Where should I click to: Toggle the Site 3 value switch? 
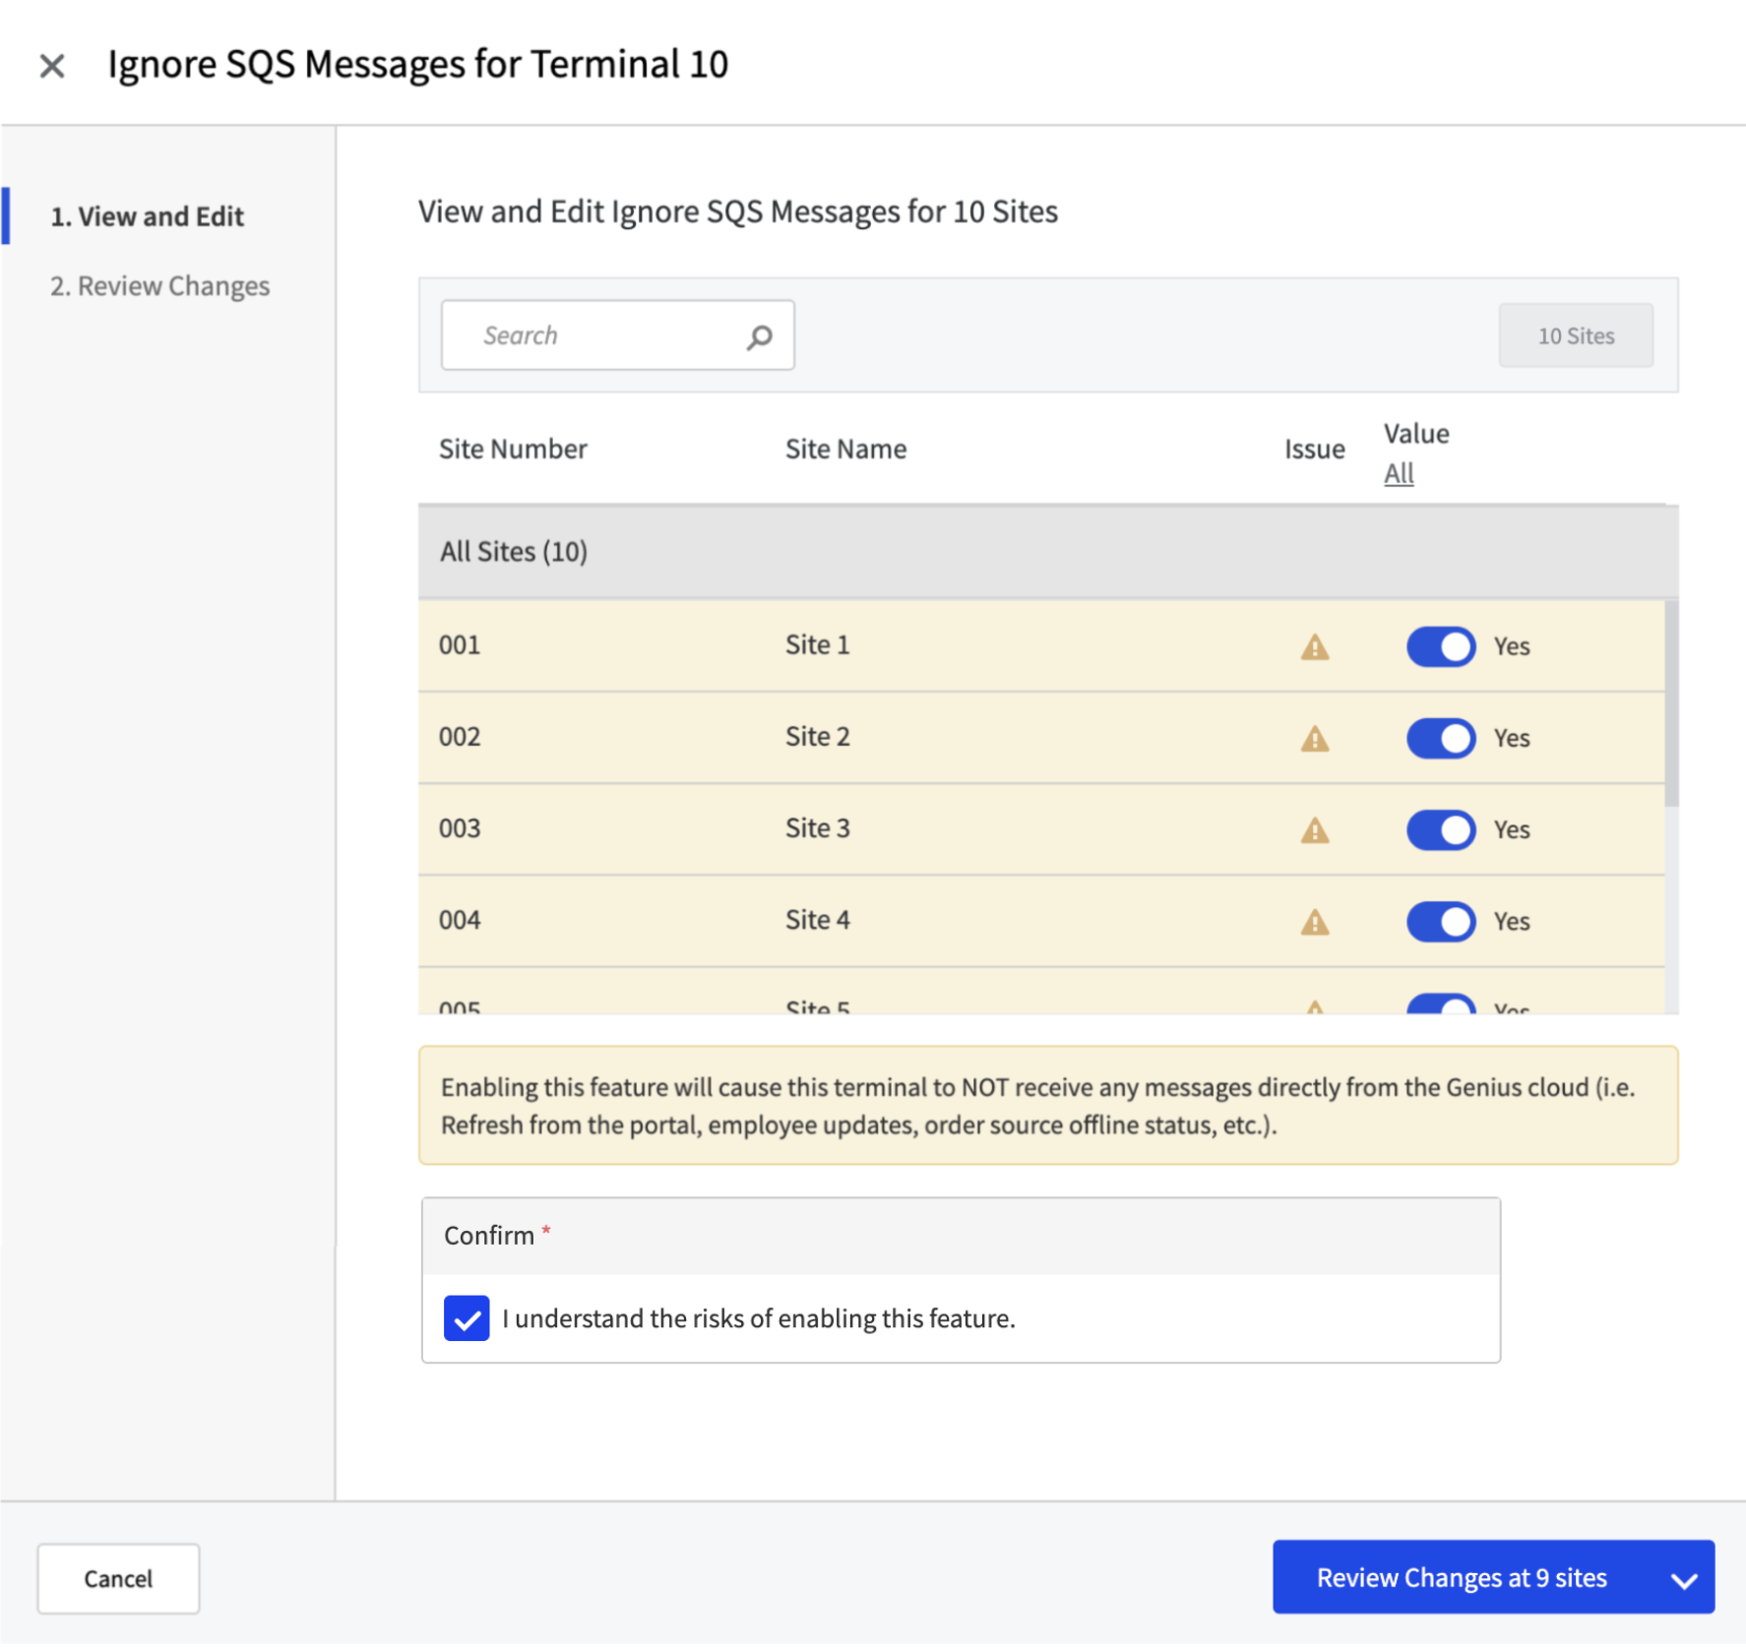pyautogui.click(x=1441, y=829)
